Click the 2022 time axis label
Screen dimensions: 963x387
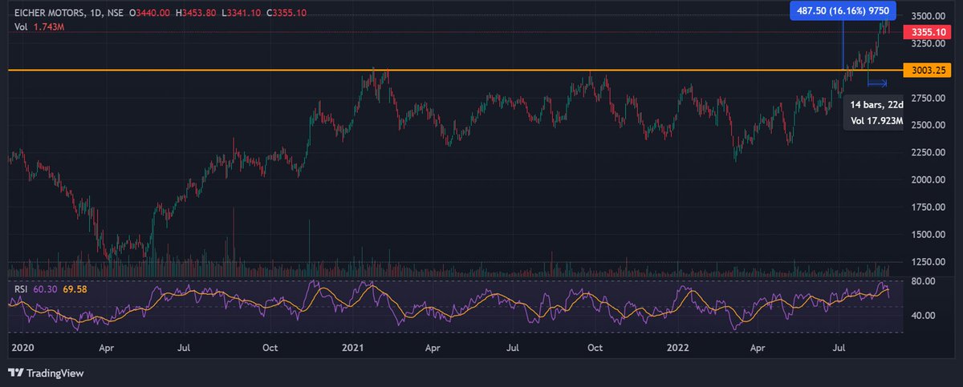point(679,349)
